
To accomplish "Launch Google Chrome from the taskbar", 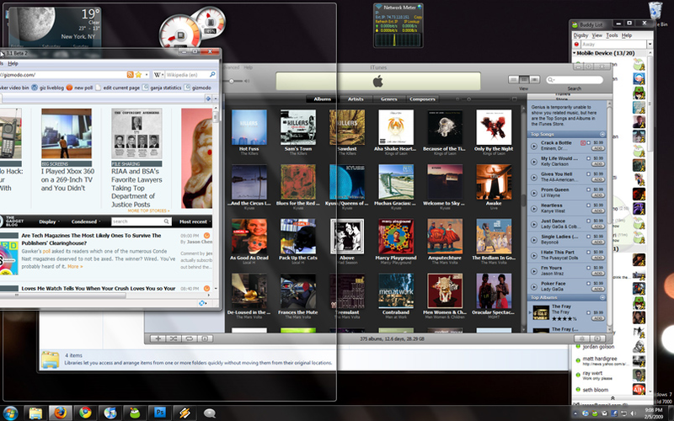I will click(x=86, y=413).
